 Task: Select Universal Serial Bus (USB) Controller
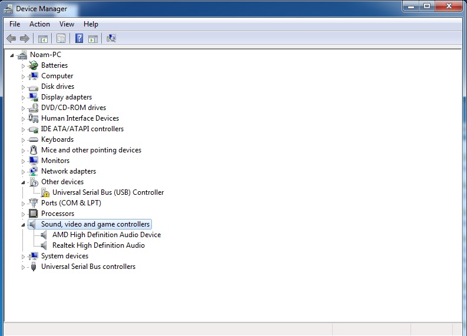pos(108,192)
